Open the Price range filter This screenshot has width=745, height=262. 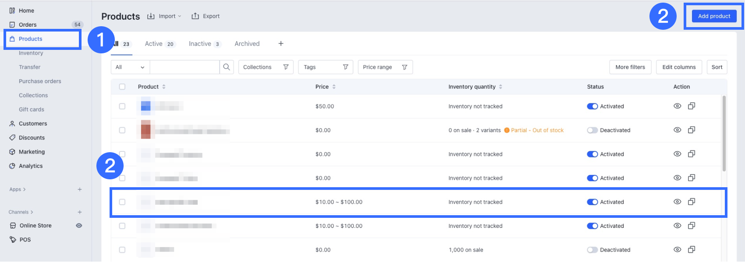[x=385, y=67]
